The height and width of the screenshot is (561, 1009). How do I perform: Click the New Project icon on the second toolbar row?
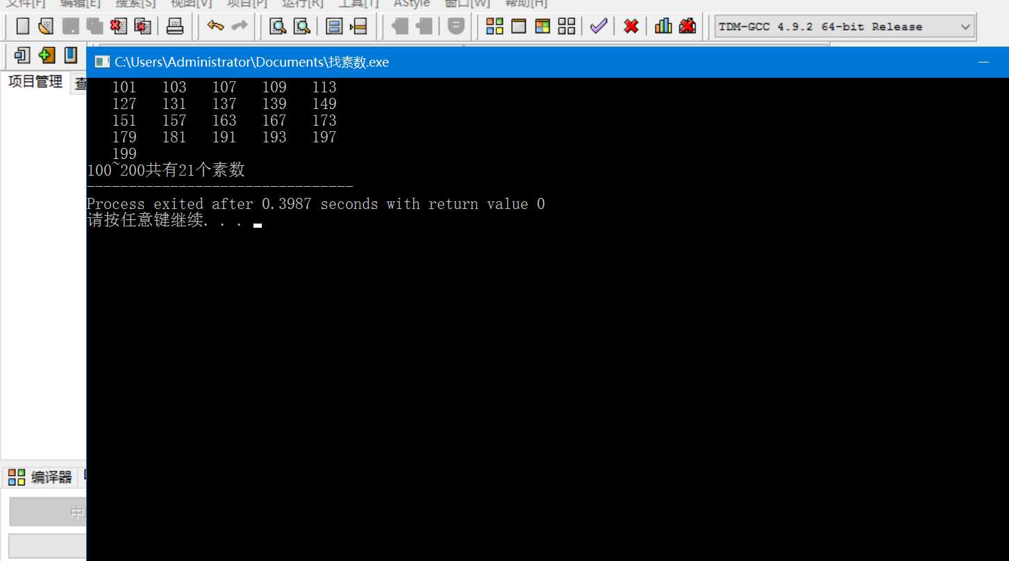23,55
